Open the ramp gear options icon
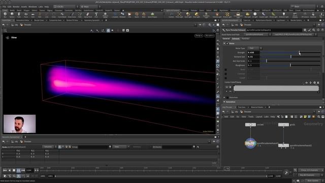The width and height of the screenshot is (325, 183). [x=315, y=82]
